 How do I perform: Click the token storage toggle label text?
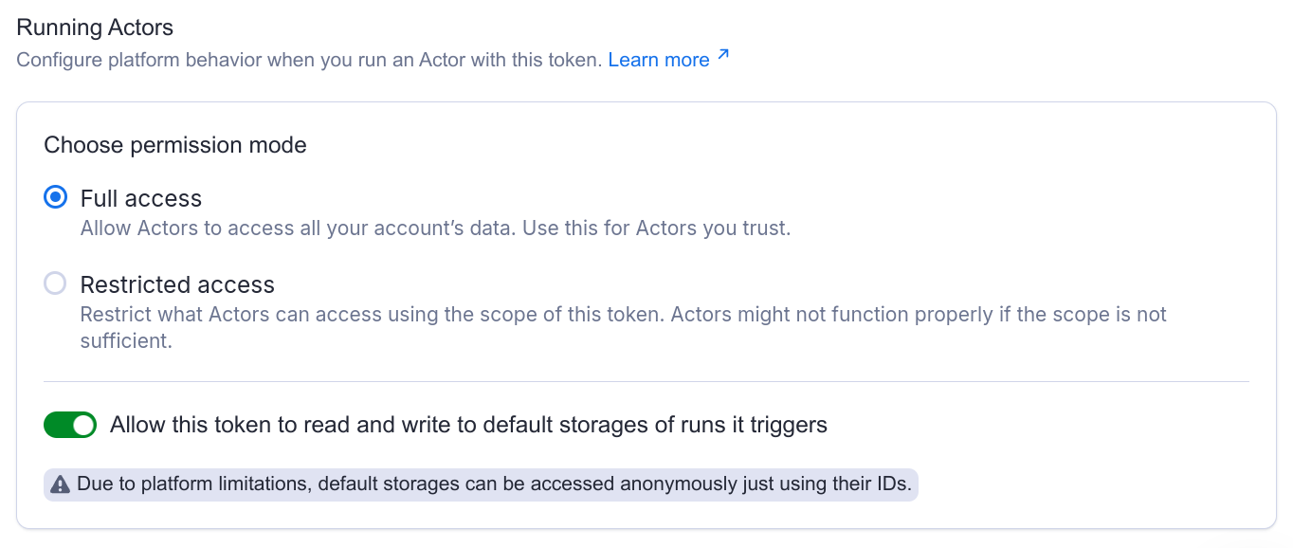click(469, 424)
